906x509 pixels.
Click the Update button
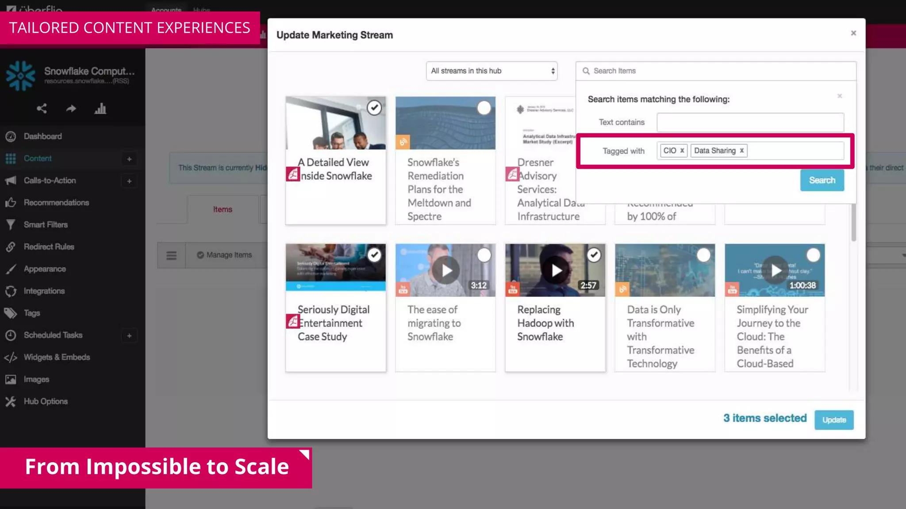pyautogui.click(x=834, y=420)
